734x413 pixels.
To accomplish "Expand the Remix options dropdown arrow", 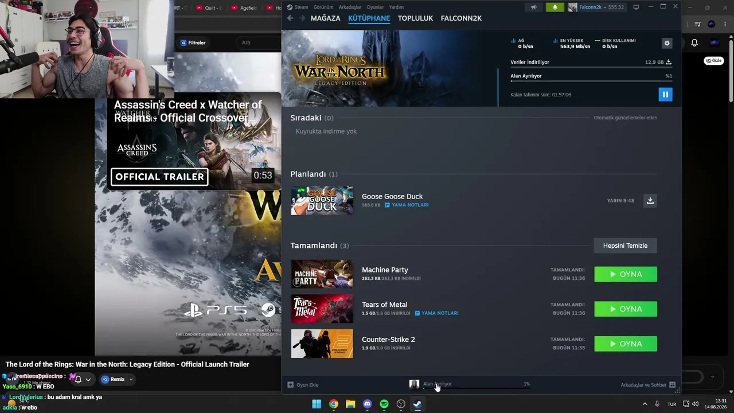I will pos(131,379).
